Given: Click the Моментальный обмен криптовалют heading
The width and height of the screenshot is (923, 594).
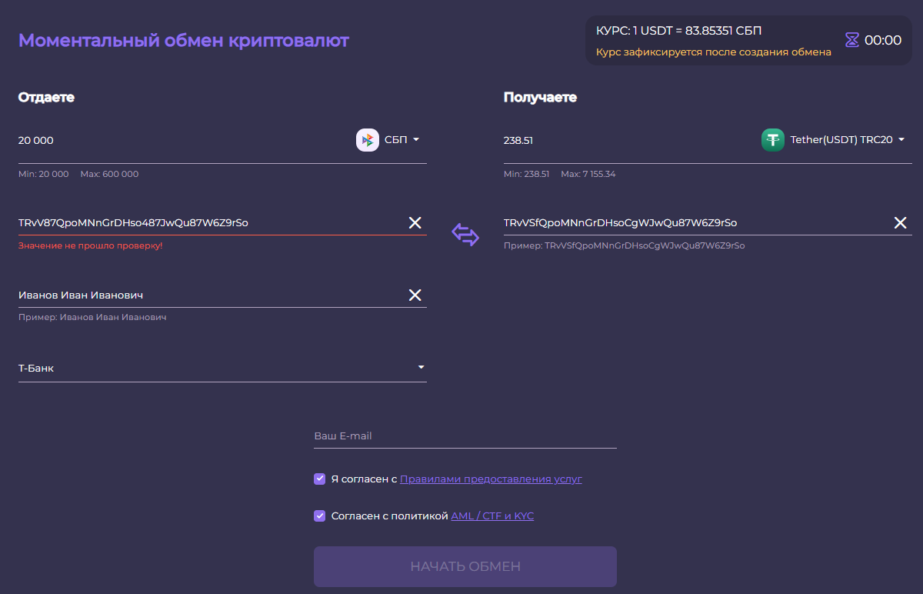Looking at the screenshot, I should (184, 40).
